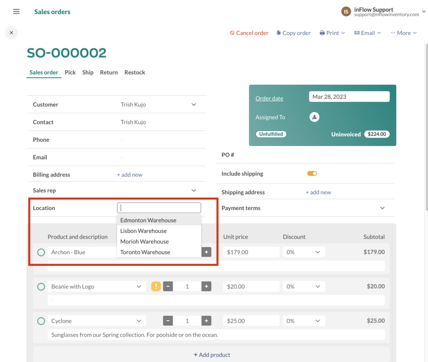Click the Copy order icon

pos(278,33)
